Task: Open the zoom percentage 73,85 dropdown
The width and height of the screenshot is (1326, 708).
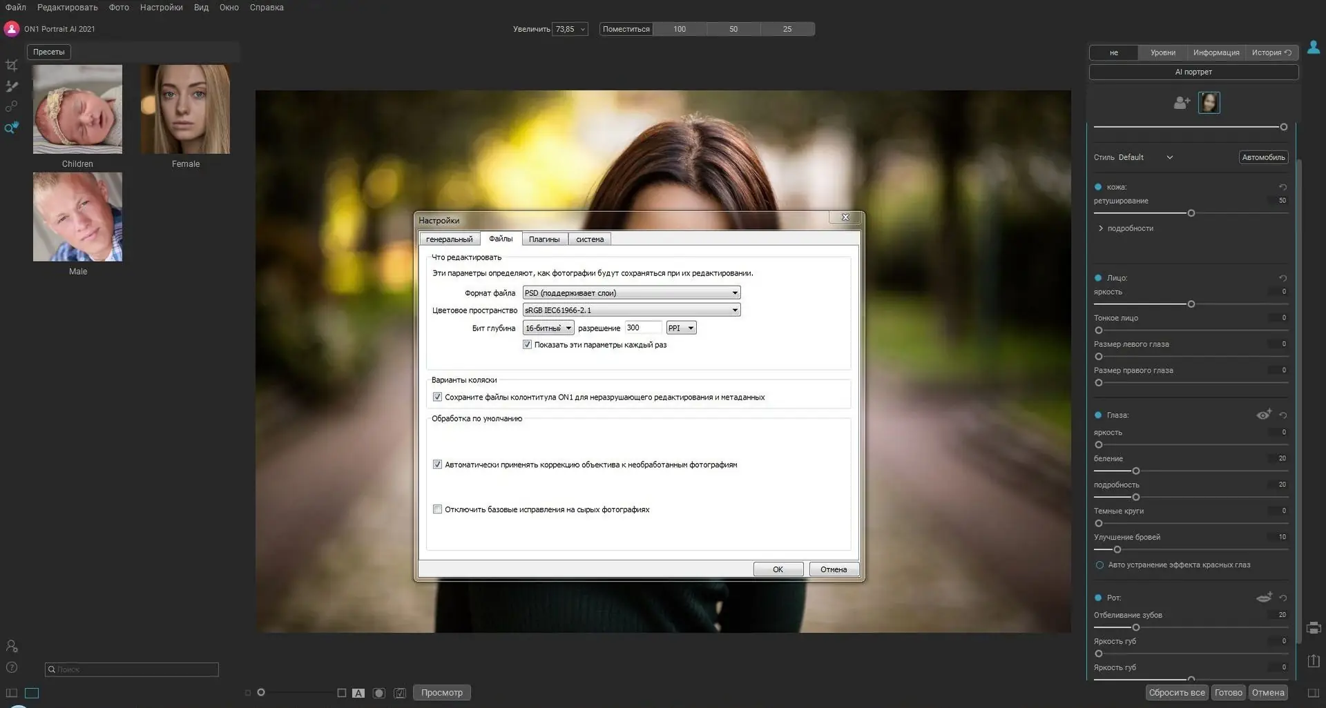Action: coord(570,29)
